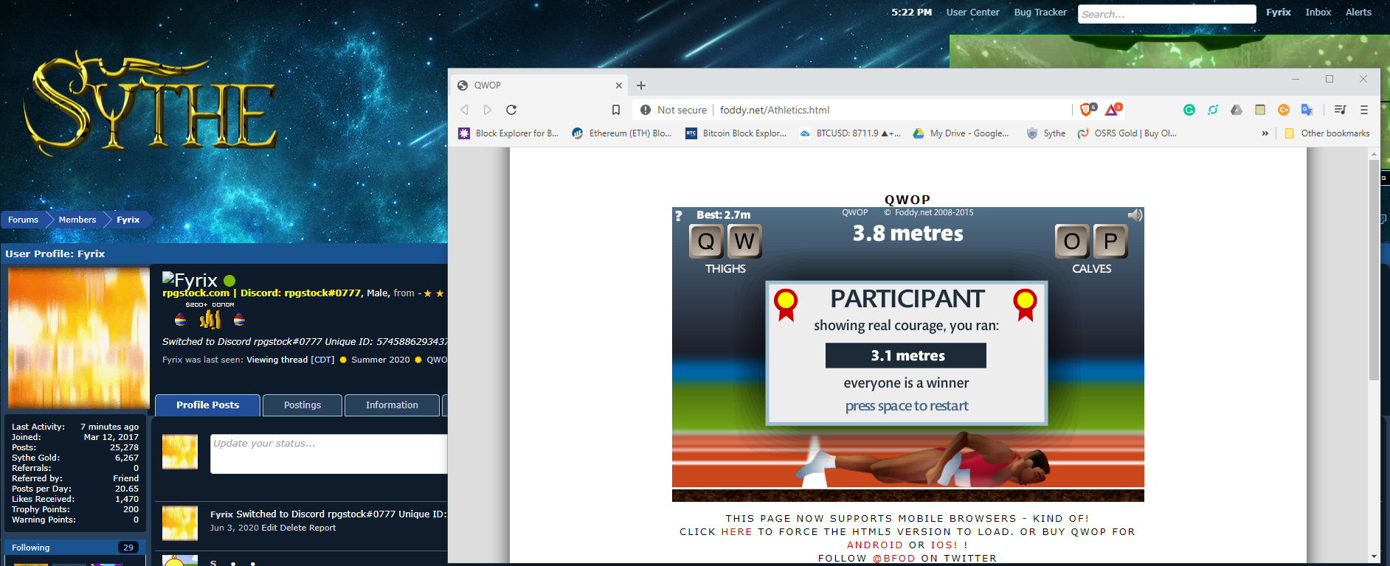Bookmark this page with bookmark icon

click(x=616, y=110)
